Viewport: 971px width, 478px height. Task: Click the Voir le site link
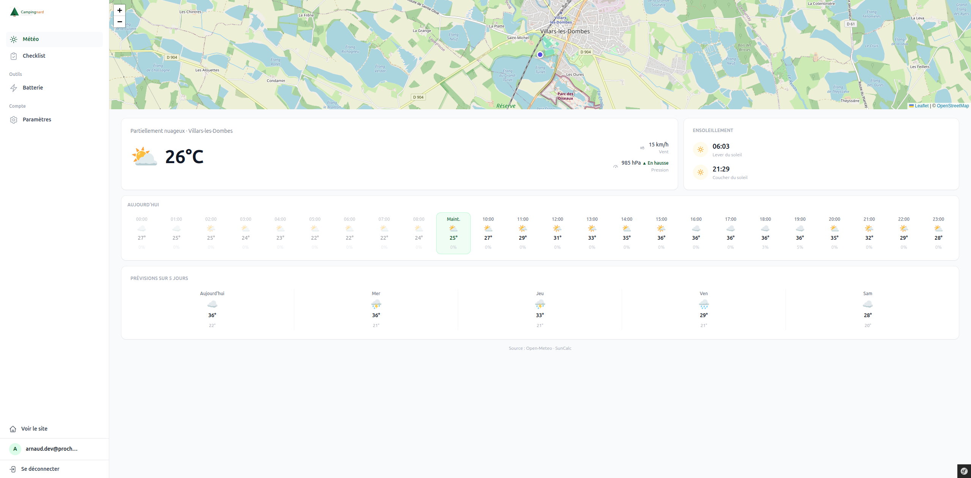click(34, 429)
